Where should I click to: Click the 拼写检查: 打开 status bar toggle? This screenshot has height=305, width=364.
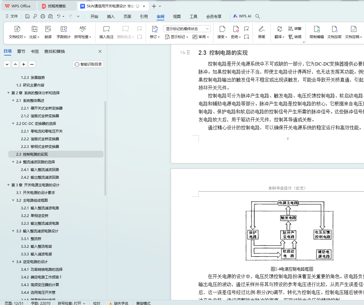tap(71, 303)
